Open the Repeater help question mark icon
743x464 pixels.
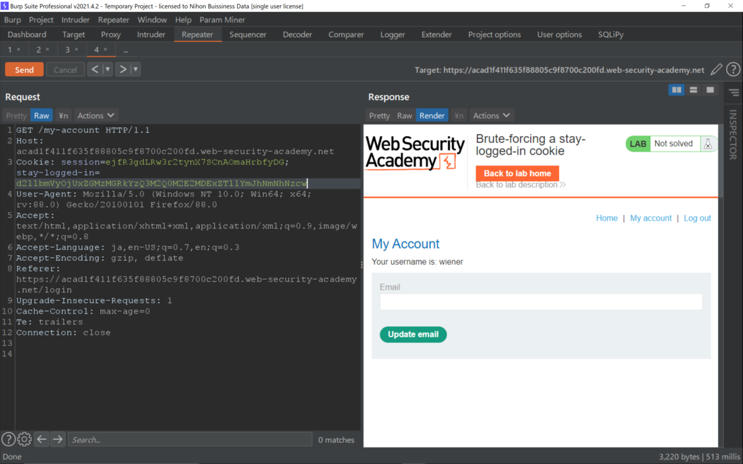[x=733, y=70]
